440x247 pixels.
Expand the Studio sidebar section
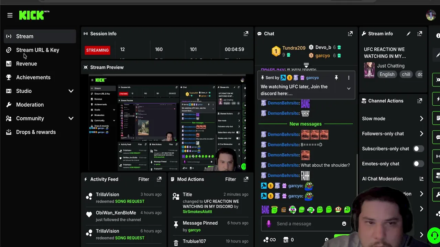tap(71, 91)
